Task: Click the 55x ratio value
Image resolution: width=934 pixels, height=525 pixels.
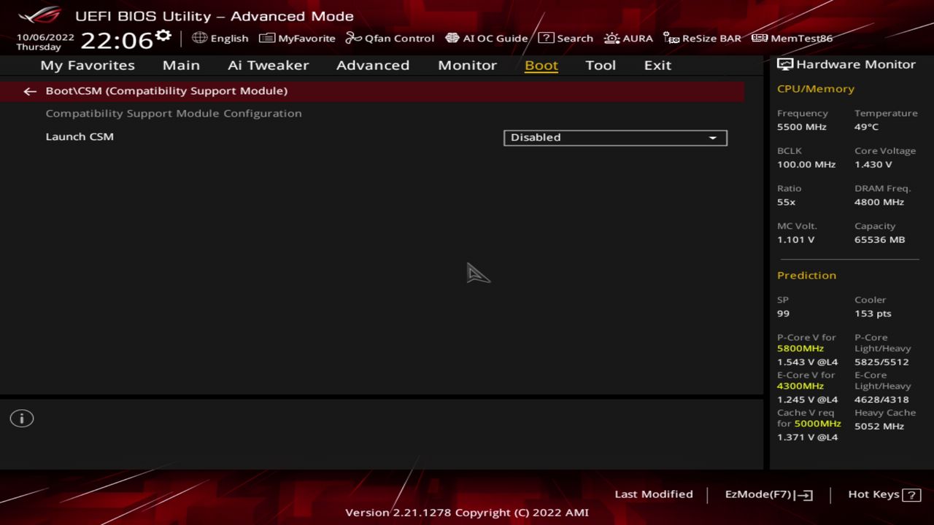Action: pos(787,202)
